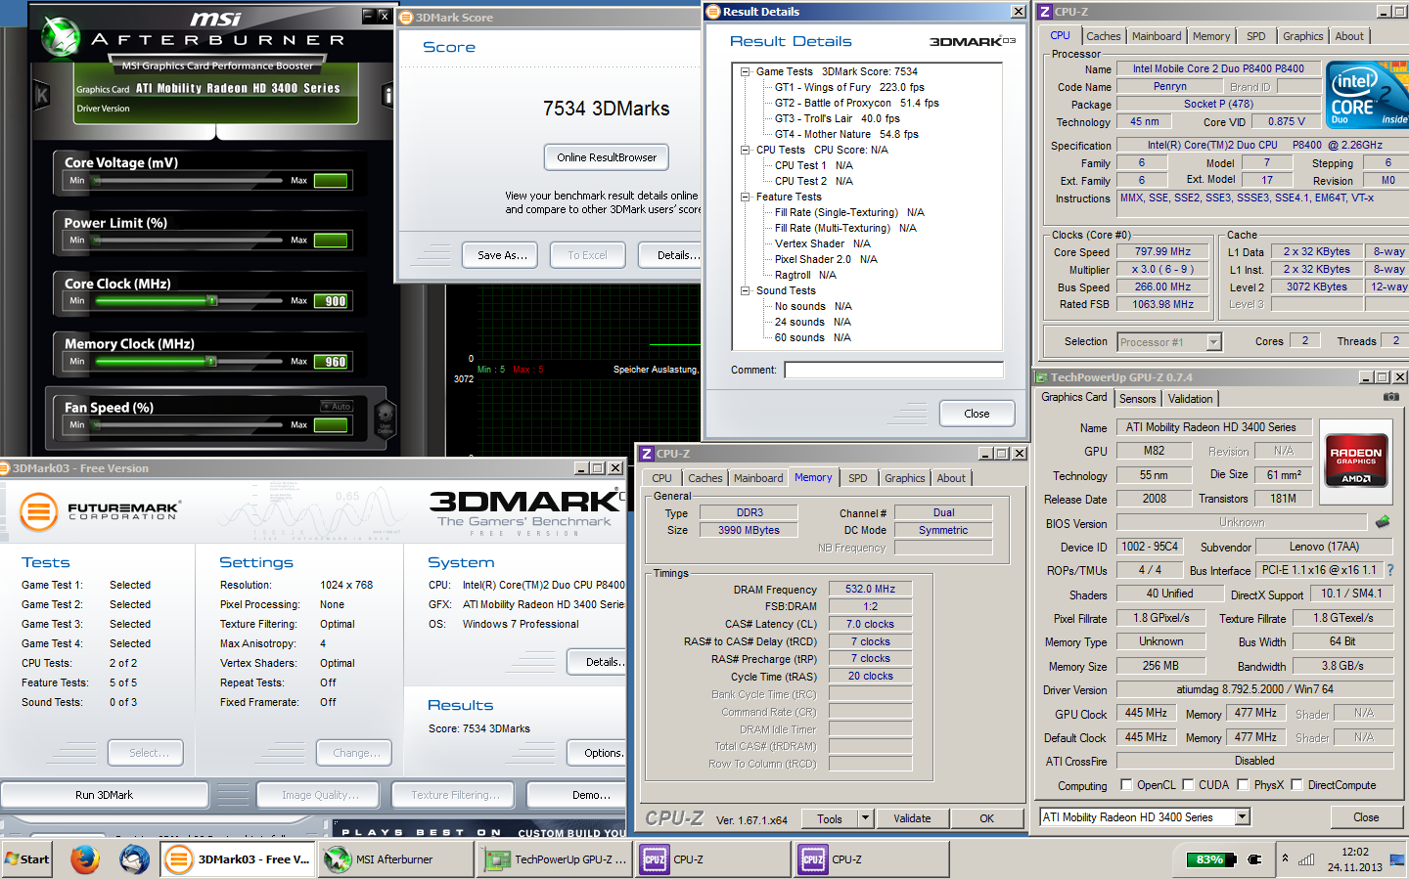Click the Afterburner K (Kombustor) side icon
1409x880 pixels.
pos(42,95)
